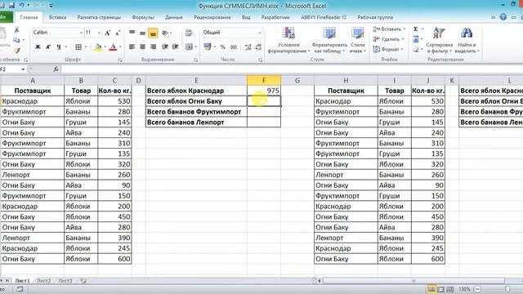This screenshot has width=523, height=294.
Task: Click the Cut scissors icon
Action: [x=16, y=30]
